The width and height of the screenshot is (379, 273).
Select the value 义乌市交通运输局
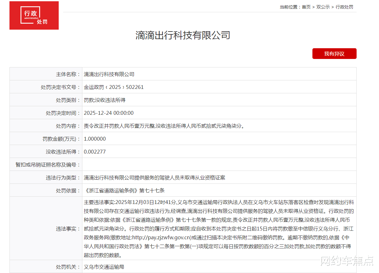click(x=104, y=267)
